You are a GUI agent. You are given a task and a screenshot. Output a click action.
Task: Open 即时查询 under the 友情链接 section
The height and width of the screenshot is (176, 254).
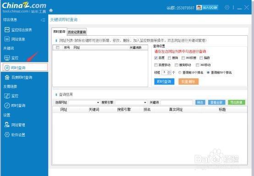click(x=15, y=105)
